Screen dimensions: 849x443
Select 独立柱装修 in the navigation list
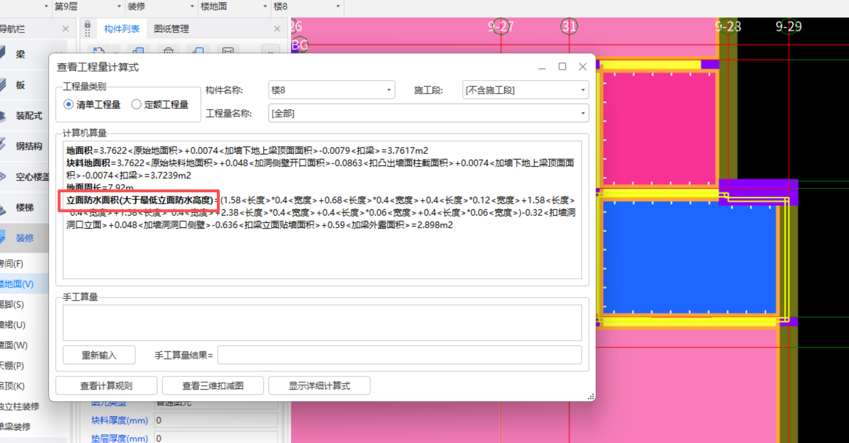pos(19,407)
